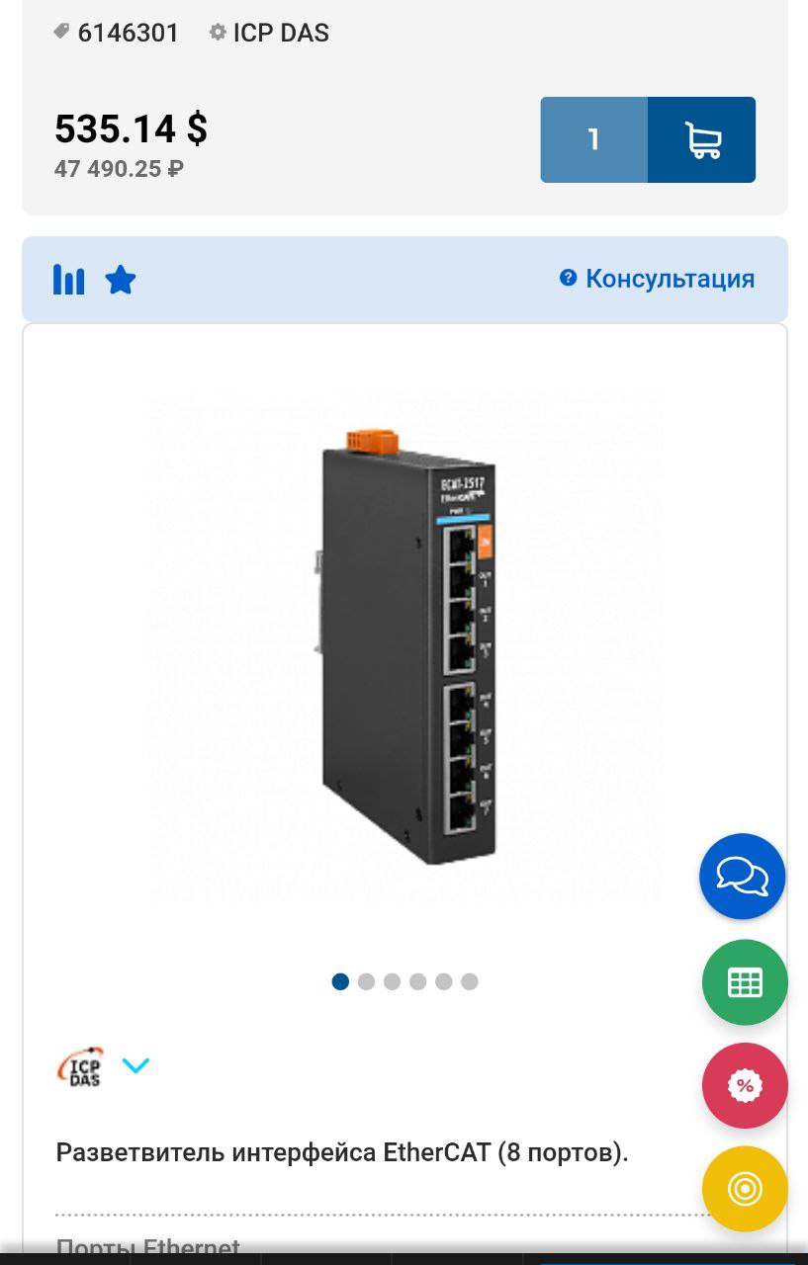Open chat bubbles floating button

[x=743, y=877]
